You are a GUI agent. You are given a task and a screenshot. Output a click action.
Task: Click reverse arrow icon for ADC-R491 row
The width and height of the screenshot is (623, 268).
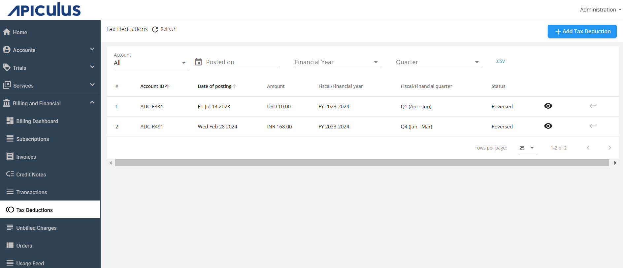tap(593, 126)
